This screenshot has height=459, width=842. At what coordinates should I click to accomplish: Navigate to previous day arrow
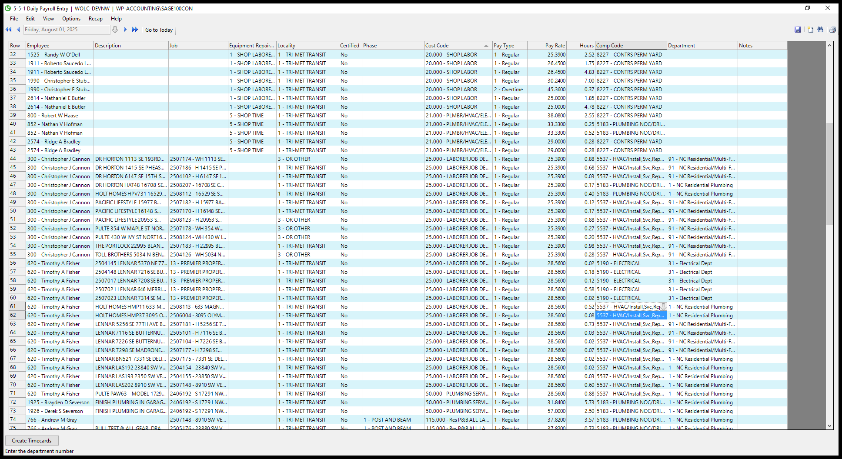coord(18,30)
